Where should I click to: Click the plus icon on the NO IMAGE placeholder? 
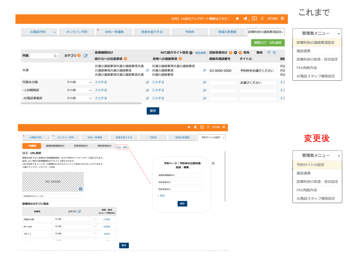coord(81,189)
